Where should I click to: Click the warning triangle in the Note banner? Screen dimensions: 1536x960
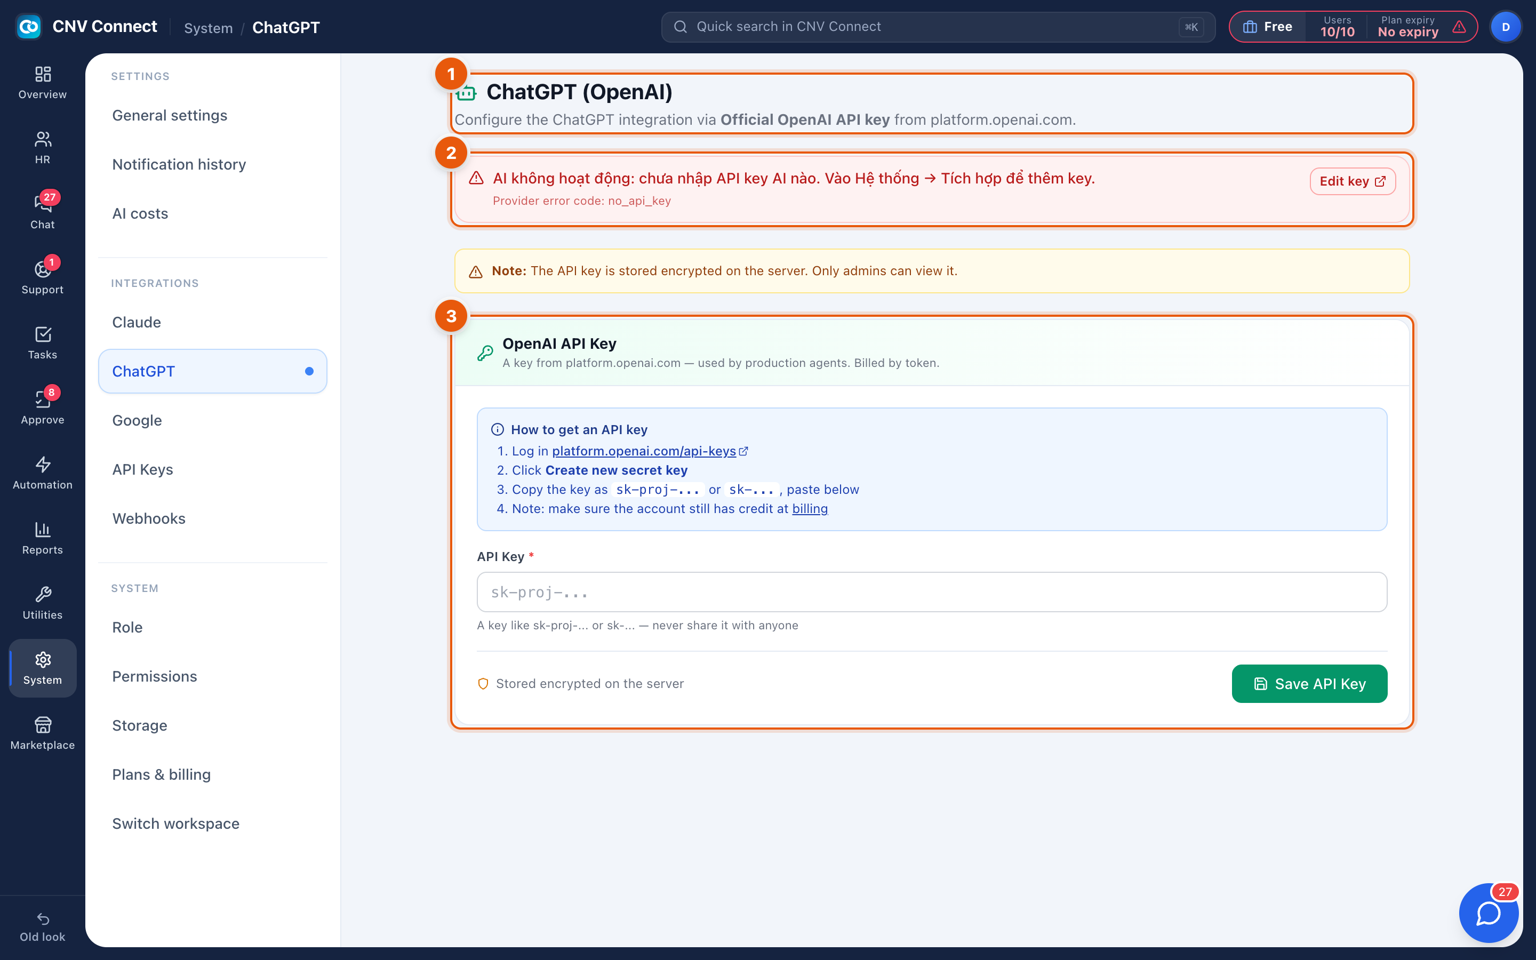tap(475, 272)
